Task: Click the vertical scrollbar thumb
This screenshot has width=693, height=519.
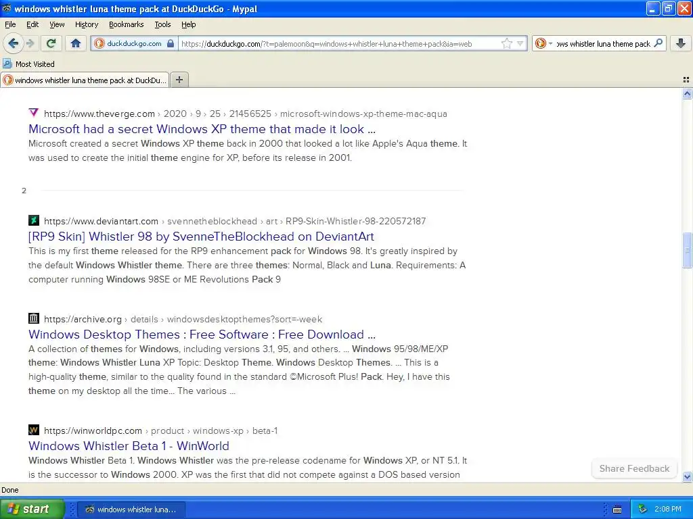Action: tap(687, 250)
